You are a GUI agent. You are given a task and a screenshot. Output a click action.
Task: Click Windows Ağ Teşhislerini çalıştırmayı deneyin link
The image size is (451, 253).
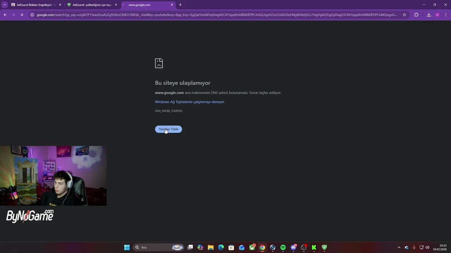pos(190,102)
